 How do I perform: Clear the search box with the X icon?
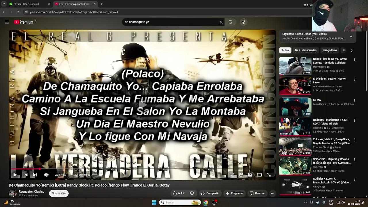(221, 22)
